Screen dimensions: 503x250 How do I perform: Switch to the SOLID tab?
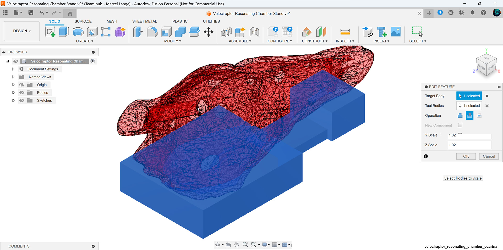click(x=54, y=21)
